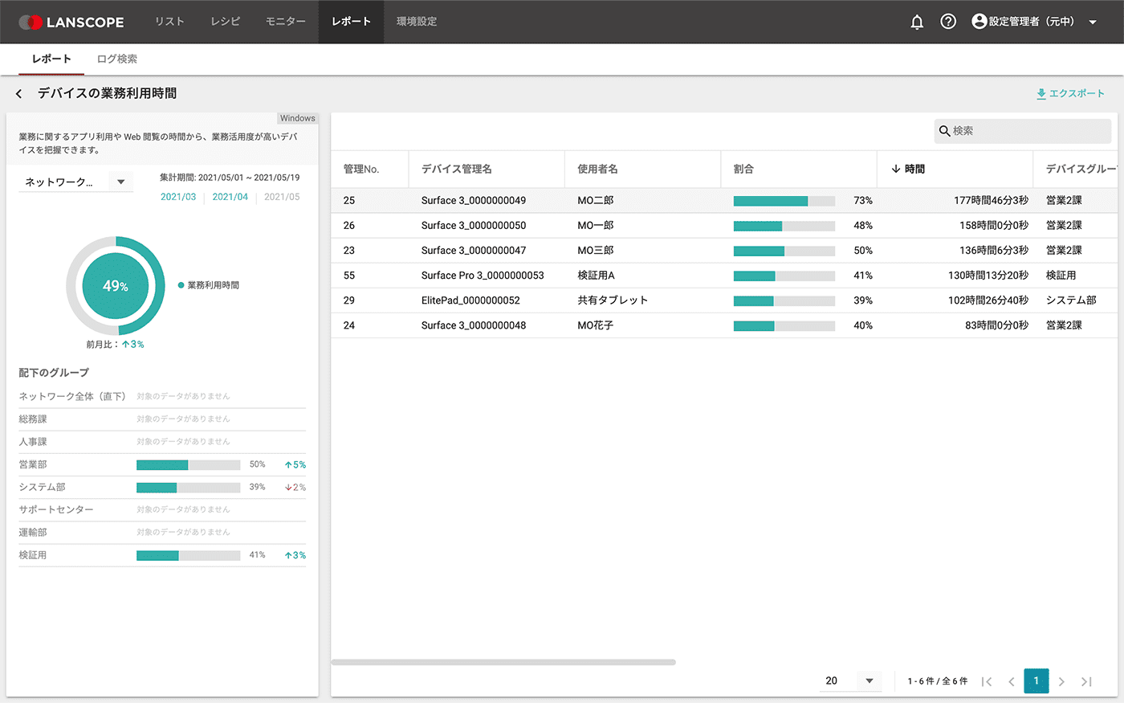
Task: Switch to the ログ検索 tab
Action: tap(117, 59)
